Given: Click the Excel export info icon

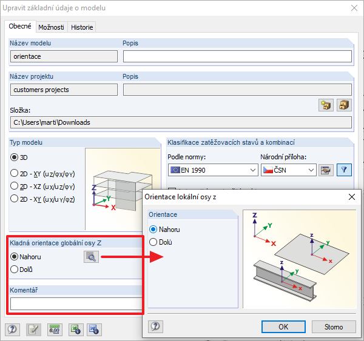Looking at the screenshot, I should click(76, 329).
